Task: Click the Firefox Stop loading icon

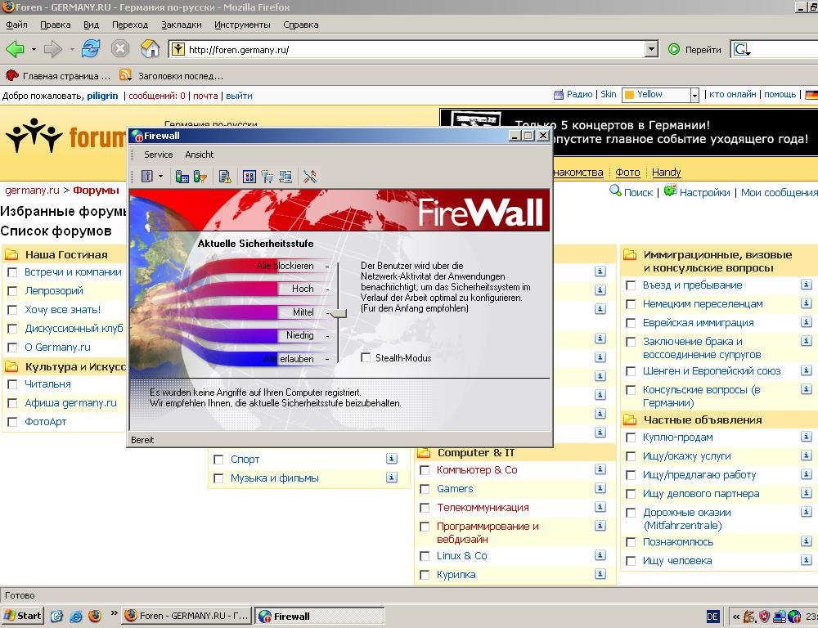Action: 120,49
